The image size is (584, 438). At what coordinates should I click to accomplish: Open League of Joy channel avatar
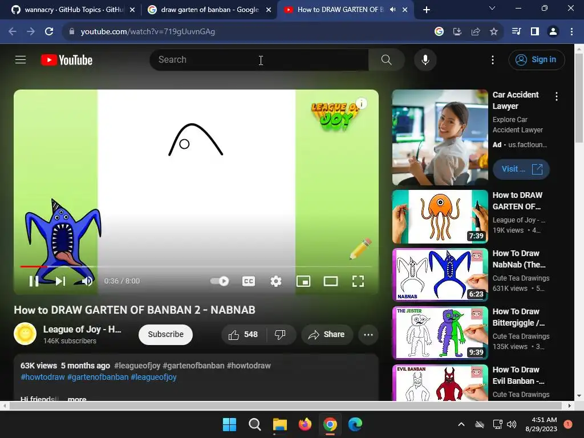[x=25, y=334]
